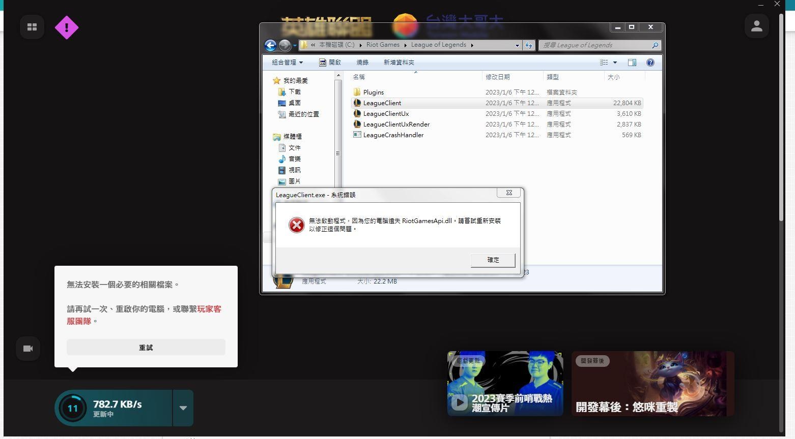This screenshot has width=795, height=439.
Task: Expand the navigation history dropdown arrow
Action: point(295,46)
